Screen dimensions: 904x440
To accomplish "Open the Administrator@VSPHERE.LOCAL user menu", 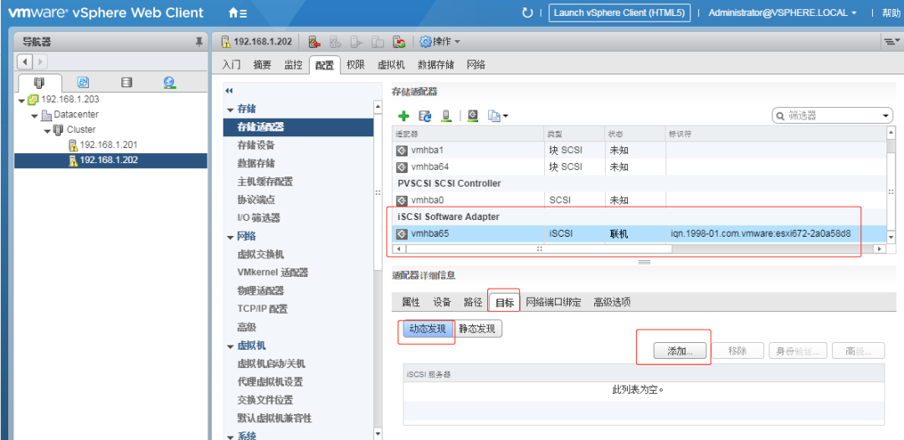I will (783, 13).
